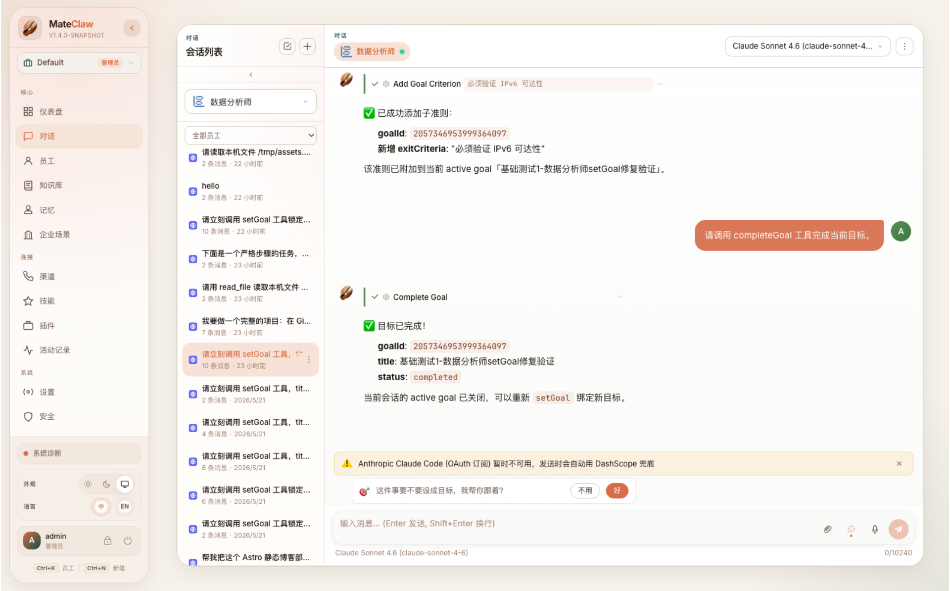Click the attachment paperclip icon
Viewport: 950px width, 591px height.
click(827, 529)
